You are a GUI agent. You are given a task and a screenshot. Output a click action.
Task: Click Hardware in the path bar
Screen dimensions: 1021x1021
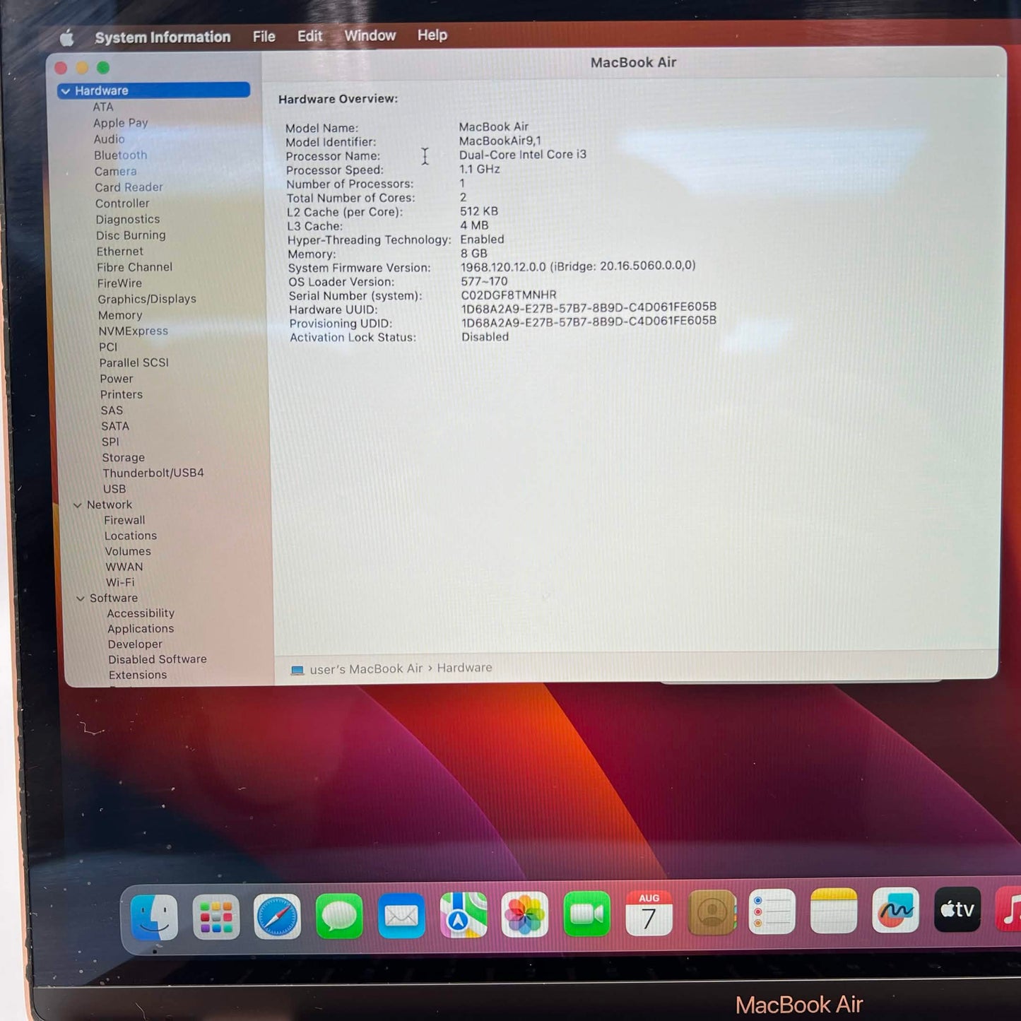[464, 668]
